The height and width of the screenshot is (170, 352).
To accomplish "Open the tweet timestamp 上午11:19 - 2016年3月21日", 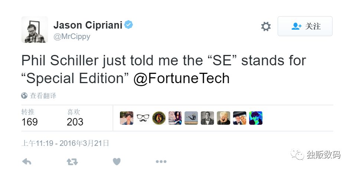I will [x=65, y=143].
